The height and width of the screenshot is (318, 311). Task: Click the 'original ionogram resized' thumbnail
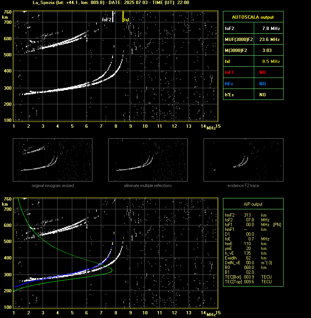point(53,160)
